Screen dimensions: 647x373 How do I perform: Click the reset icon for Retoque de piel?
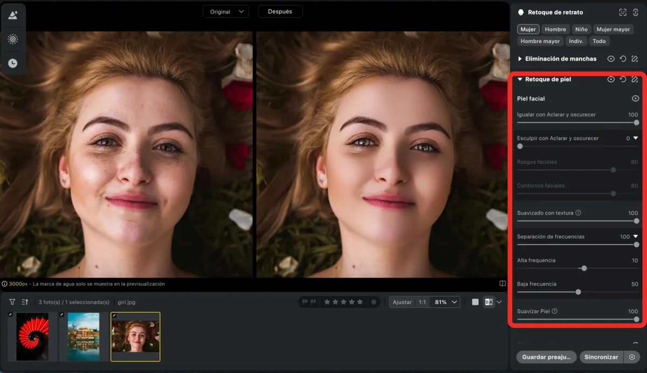tap(623, 79)
